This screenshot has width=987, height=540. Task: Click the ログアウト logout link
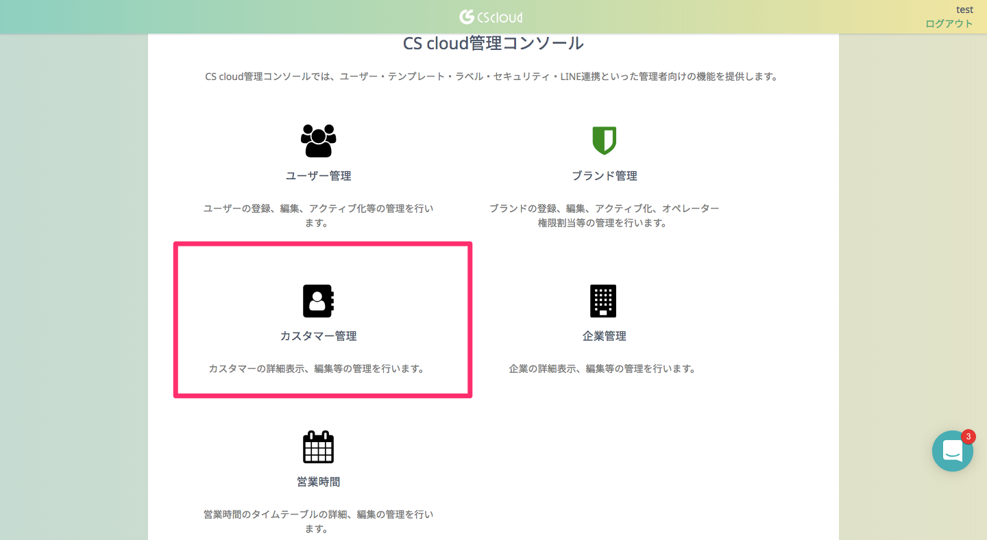click(949, 23)
